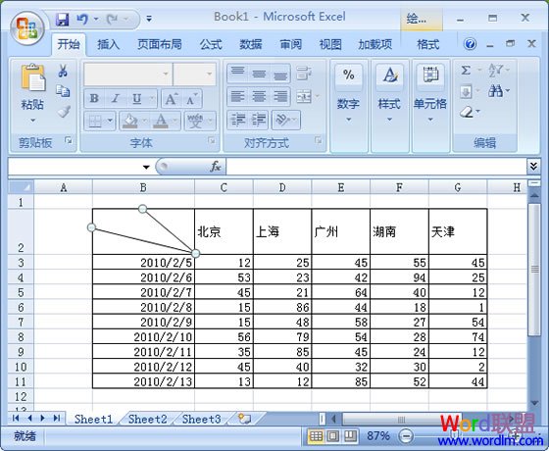Open the font name combo box dropdown
The width and height of the screenshot is (549, 451).
[166, 74]
